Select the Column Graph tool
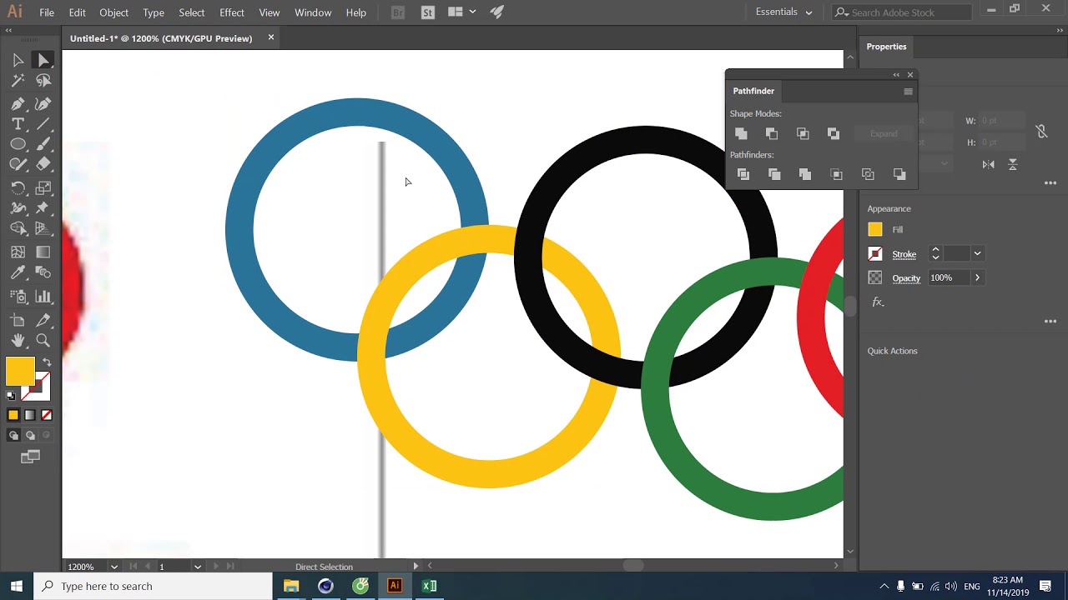The height and width of the screenshot is (600, 1068). pos(43,297)
